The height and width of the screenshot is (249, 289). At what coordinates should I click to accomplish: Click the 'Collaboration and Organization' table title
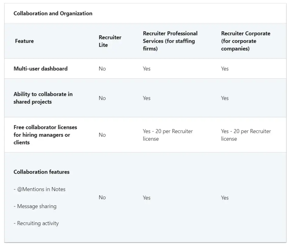(53, 13)
